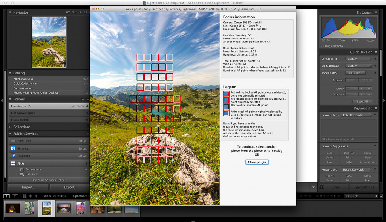Open second window display button 2
This screenshot has height=222, width=386.
pyautogui.click(x=15, y=196)
